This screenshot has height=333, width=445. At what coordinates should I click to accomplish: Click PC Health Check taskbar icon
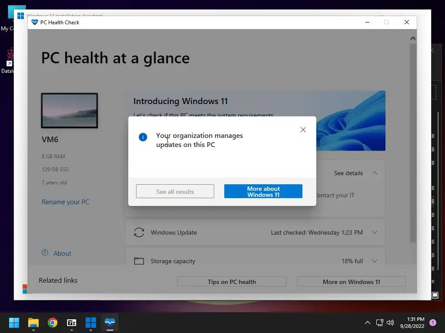click(x=110, y=323)
